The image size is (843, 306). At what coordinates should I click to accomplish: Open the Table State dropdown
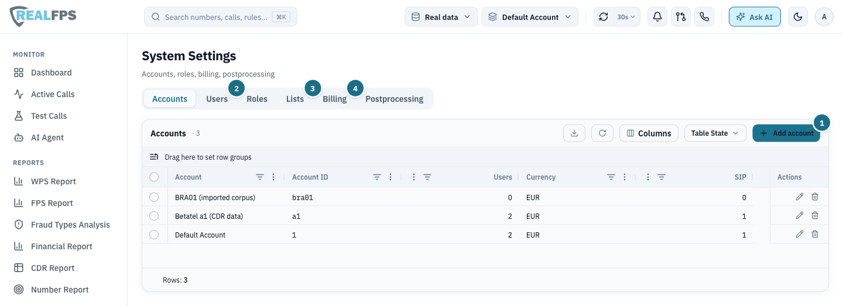(x=715, y=133)
